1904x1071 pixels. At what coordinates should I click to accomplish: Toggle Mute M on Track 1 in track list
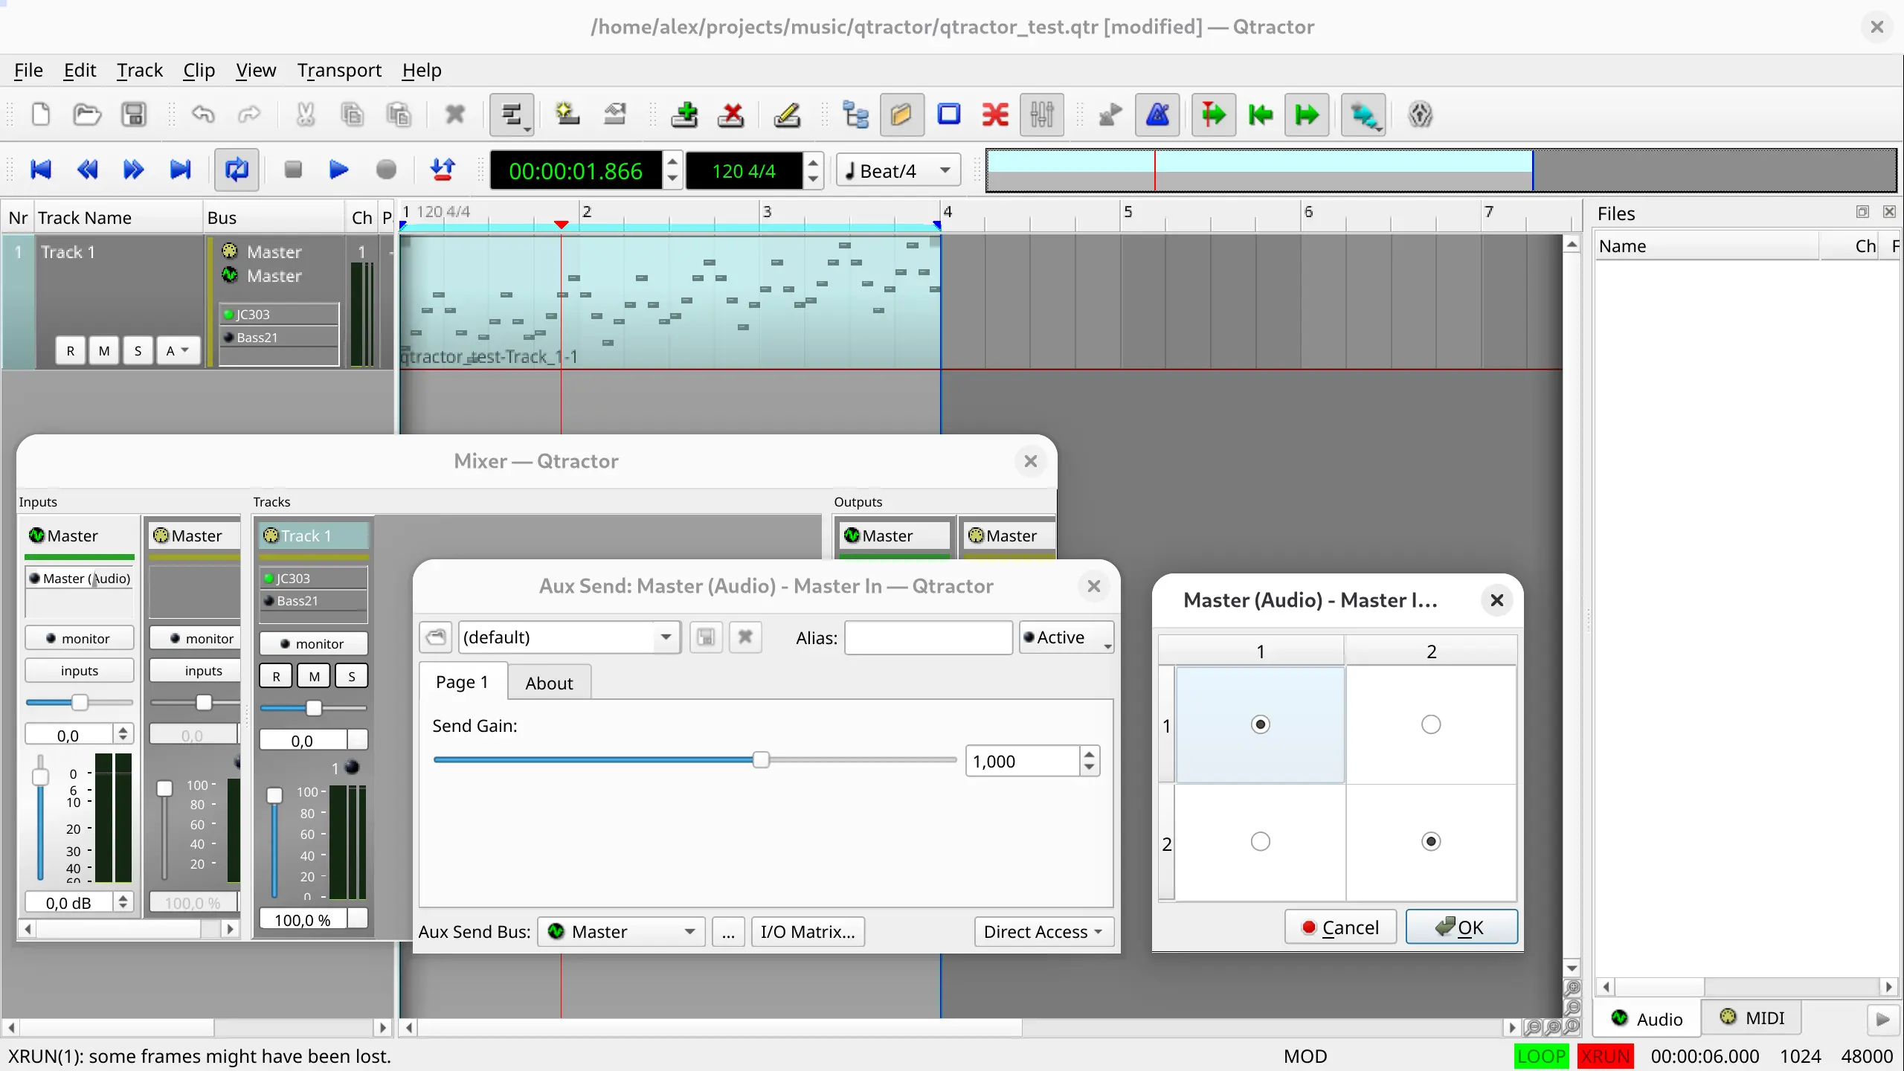(x=104, y=350)
